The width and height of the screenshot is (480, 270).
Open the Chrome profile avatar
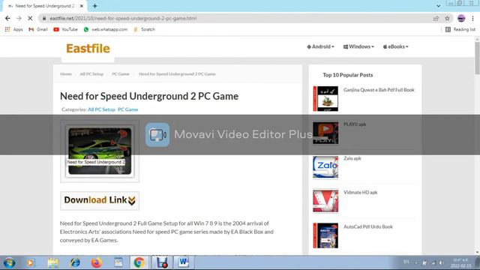click(x=461, y=18)
